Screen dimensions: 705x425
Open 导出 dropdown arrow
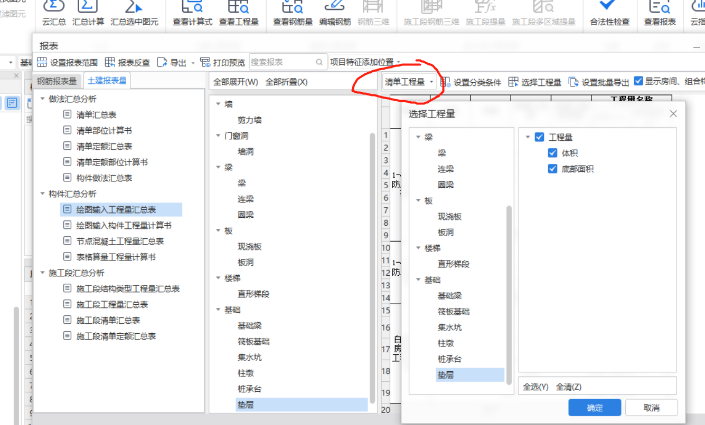pos(193,63)
